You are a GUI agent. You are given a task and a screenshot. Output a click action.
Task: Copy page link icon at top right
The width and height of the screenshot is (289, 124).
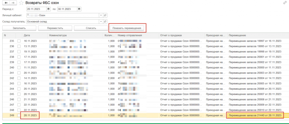click(x=285, y=3)
